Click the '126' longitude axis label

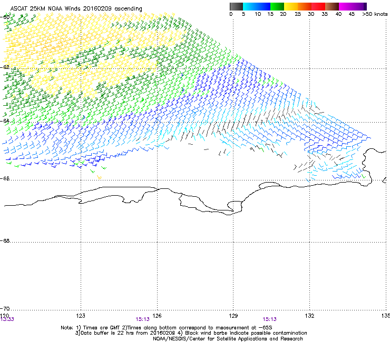157,316
